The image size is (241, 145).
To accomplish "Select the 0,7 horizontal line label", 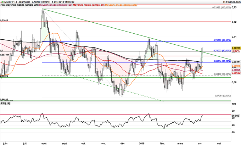I will pos(1,50).
